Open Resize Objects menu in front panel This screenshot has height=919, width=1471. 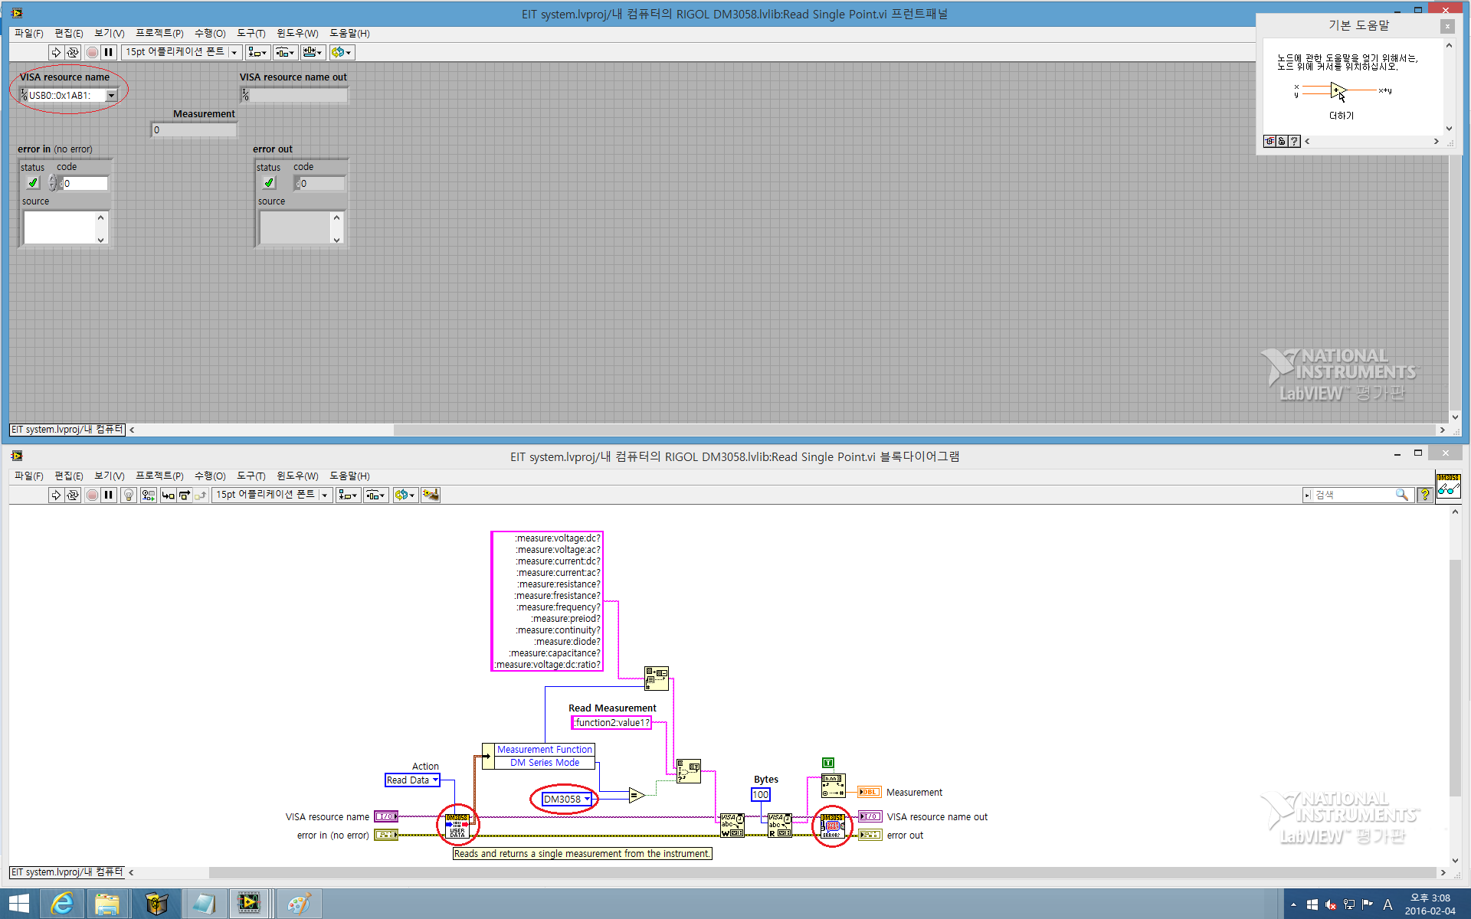point(313,52)
